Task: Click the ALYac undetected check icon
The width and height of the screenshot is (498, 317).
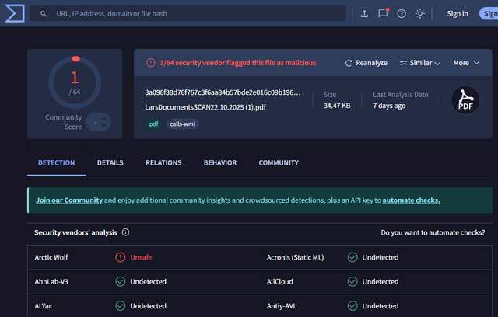Action: coord(121,306)
